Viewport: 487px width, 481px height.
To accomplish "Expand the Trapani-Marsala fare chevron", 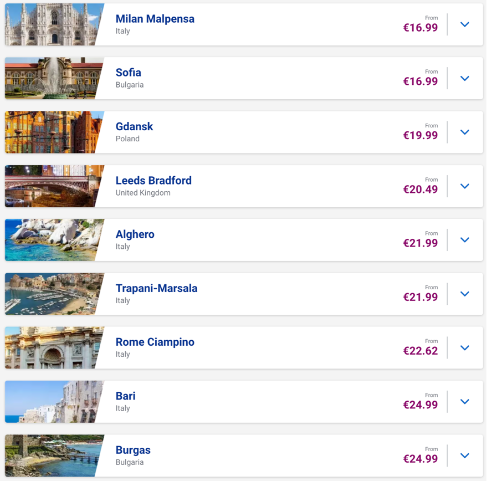I will pyautogui.click(x=465, y=294).
